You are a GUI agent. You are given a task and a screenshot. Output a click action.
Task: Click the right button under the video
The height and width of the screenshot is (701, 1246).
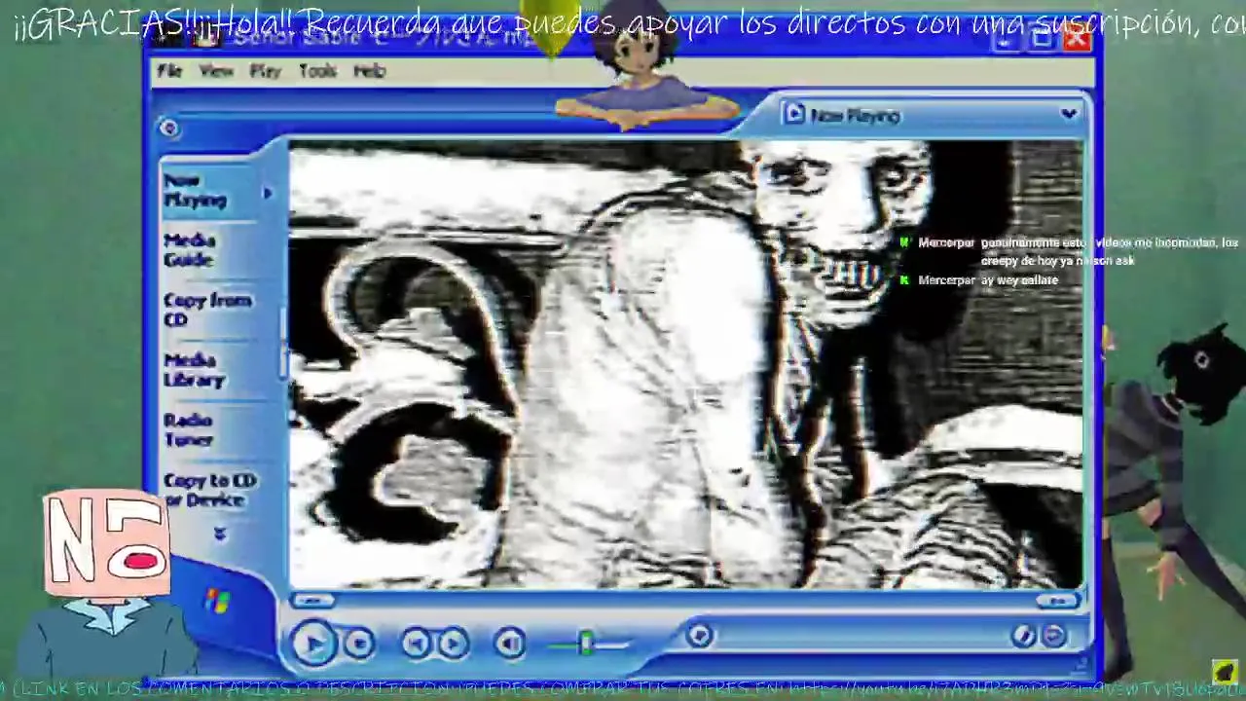[x=1057, y=601]
